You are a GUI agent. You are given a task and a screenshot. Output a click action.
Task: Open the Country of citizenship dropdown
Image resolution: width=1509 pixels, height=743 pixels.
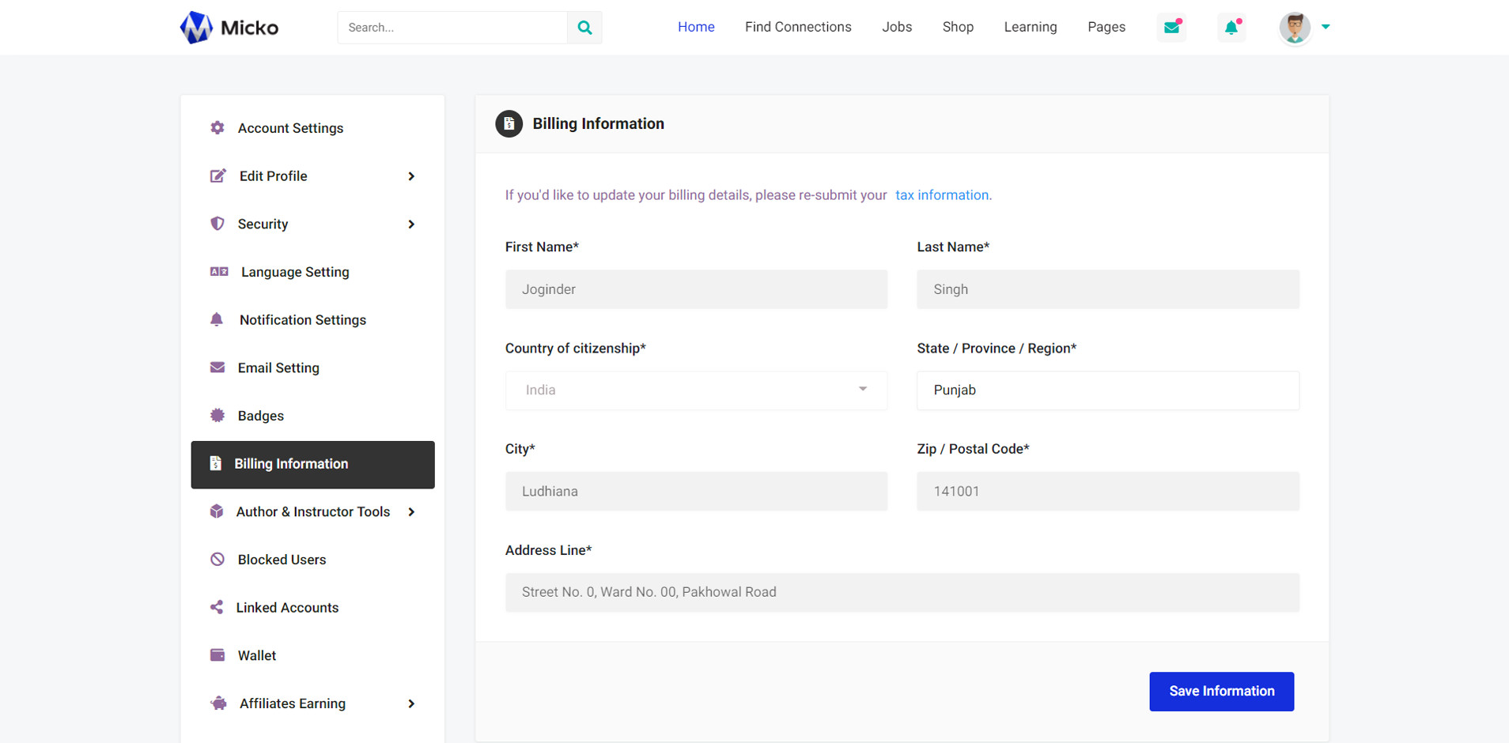(696, 390)
